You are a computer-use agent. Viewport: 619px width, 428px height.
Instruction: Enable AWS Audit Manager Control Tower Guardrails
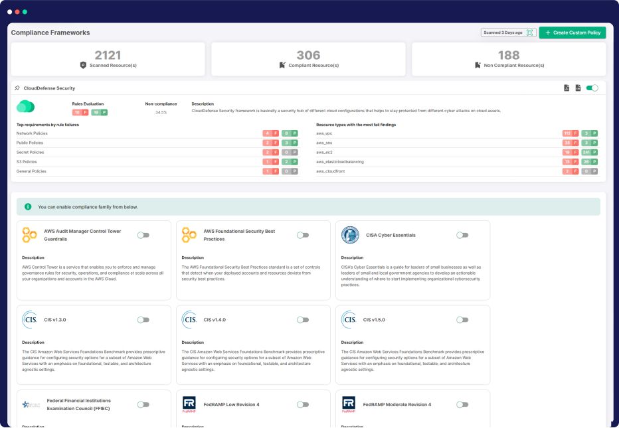[143, 235]
